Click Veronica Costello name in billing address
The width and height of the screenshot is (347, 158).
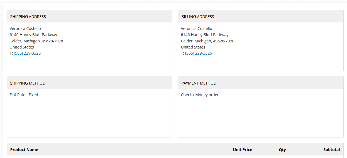pyautogui.click(x=196, y=29)
